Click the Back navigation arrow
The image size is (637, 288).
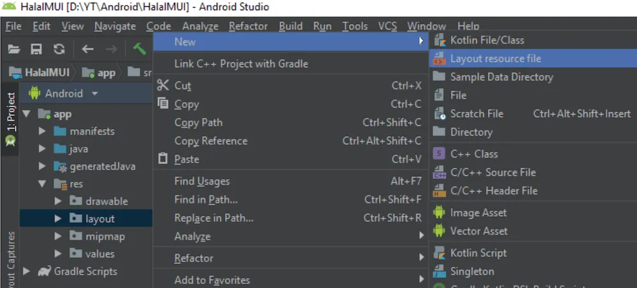coord(87,50)
